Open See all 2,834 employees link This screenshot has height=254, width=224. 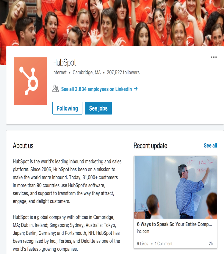click(97, 89)
